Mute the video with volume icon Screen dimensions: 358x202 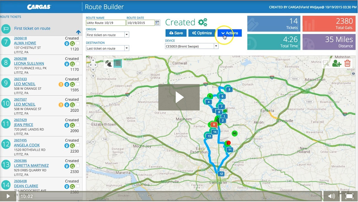[x=331, y=196]
